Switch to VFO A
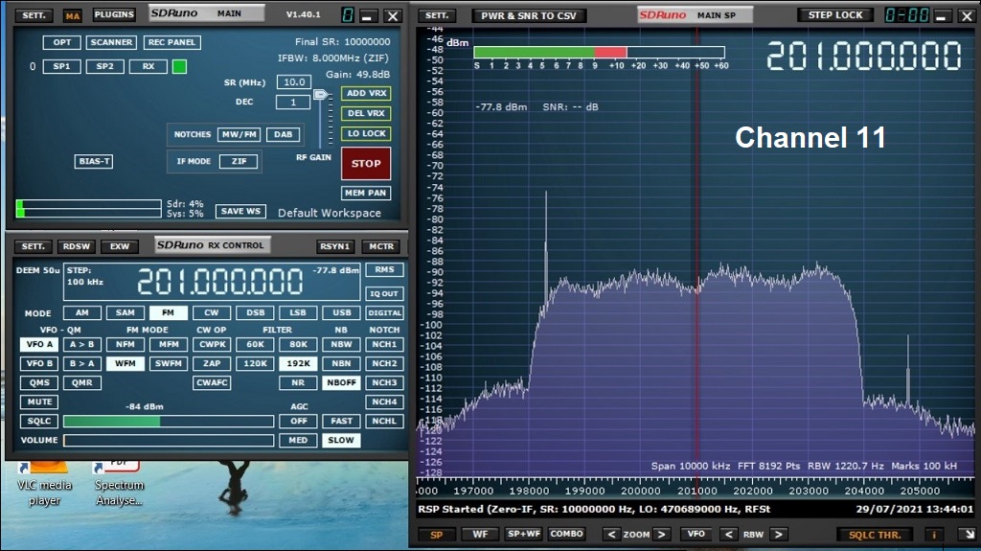 coord(39,344)
